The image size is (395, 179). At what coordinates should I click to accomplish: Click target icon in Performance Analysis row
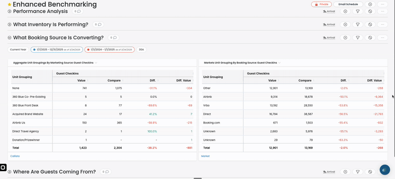[345, 11]
